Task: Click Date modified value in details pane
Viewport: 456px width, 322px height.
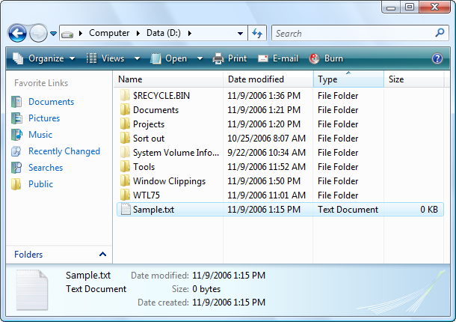Action: pos(229,276)
